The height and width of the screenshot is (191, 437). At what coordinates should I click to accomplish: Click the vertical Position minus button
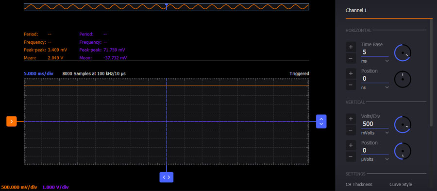click(x=351, y=156)
